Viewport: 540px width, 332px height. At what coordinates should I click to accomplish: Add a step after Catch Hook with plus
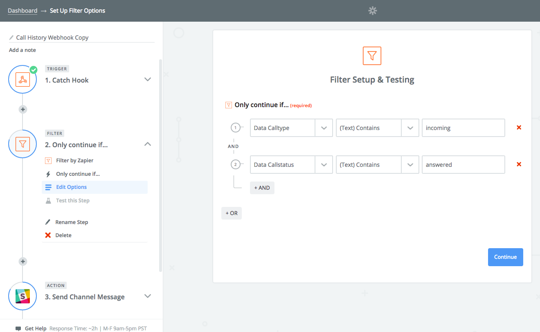pos(23,109)
